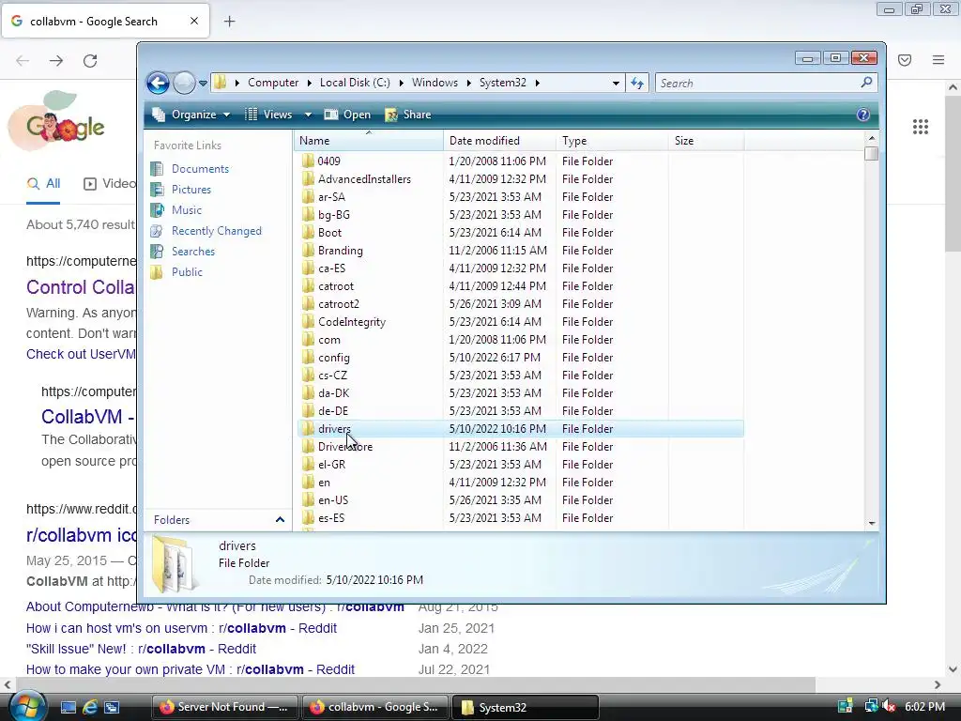Select the ar-SA folder
The height and width of the screenshot is (721, 961).
coord(324,197)
